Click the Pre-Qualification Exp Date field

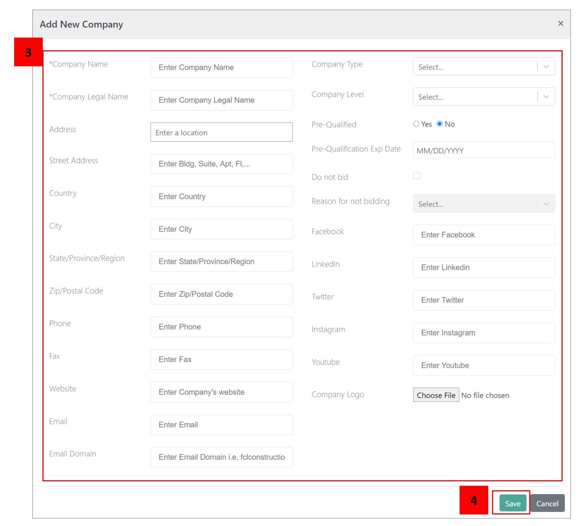click(x=484, y=150)
